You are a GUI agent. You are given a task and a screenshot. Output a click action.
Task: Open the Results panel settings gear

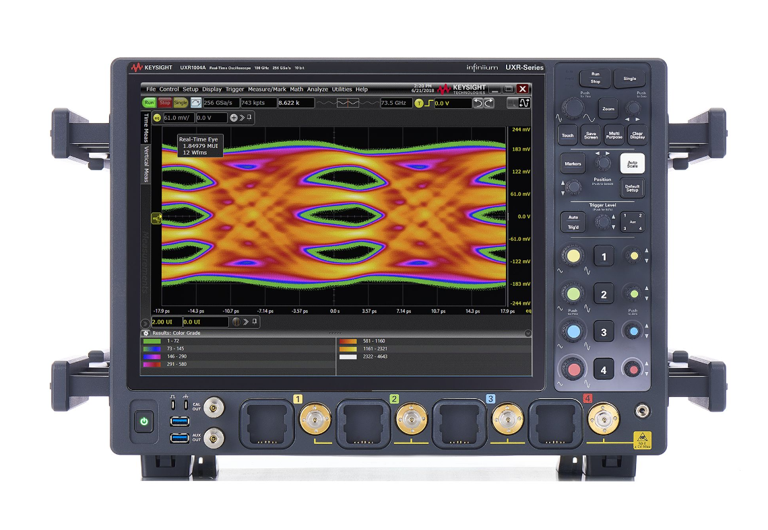point(146,333)
